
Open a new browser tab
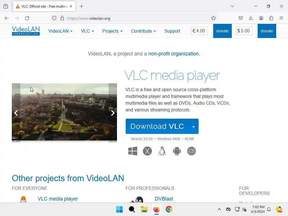[x=81, y=6]
